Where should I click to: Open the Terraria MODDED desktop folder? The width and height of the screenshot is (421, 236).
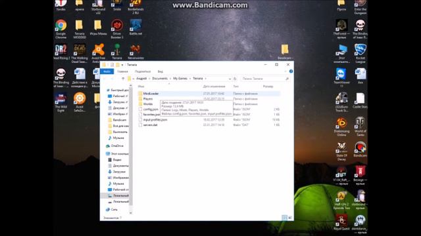click(80, 29)
